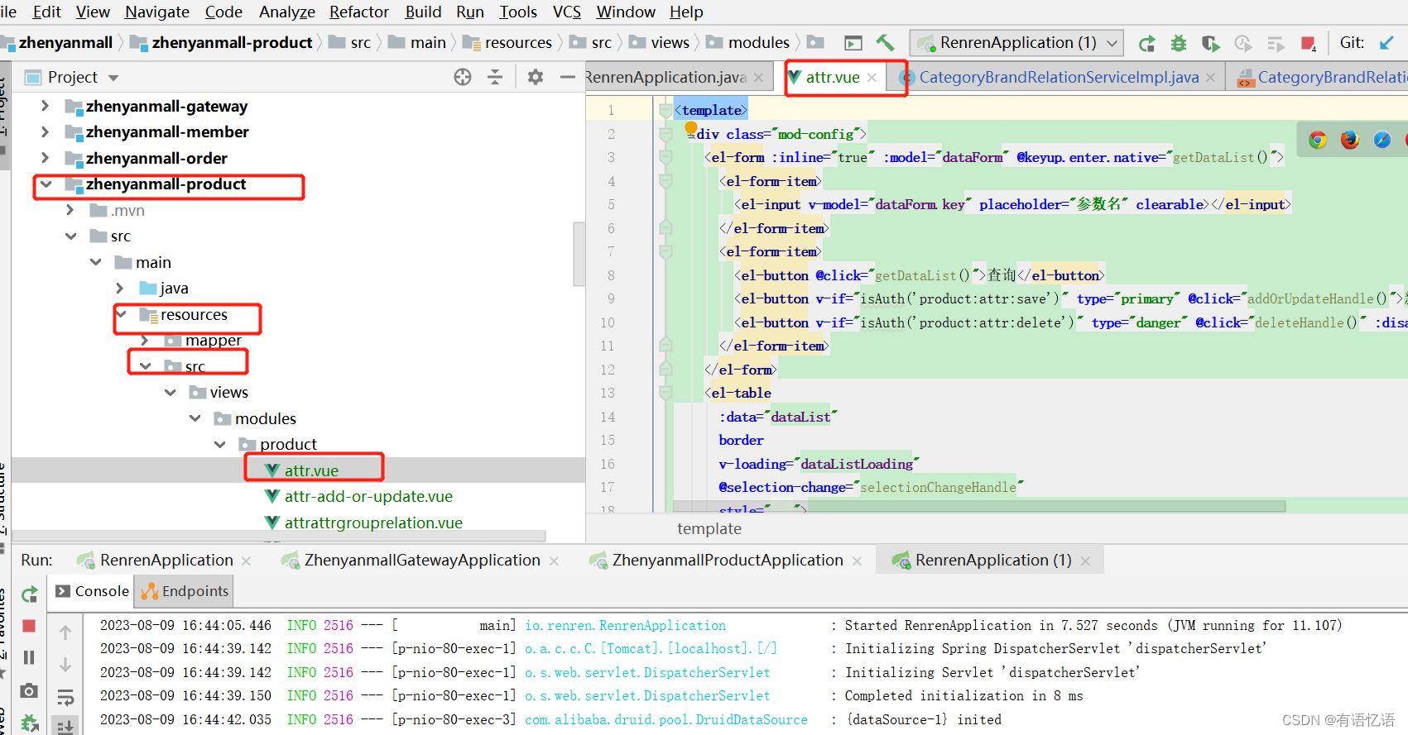Open the Refactor menu

coord(358,12)
